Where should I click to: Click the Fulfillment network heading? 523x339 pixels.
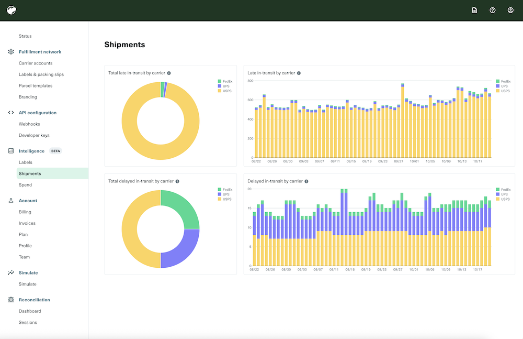[40, 52]
